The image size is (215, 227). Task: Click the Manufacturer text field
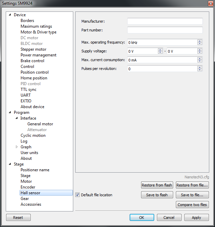[x=165, y=21]
